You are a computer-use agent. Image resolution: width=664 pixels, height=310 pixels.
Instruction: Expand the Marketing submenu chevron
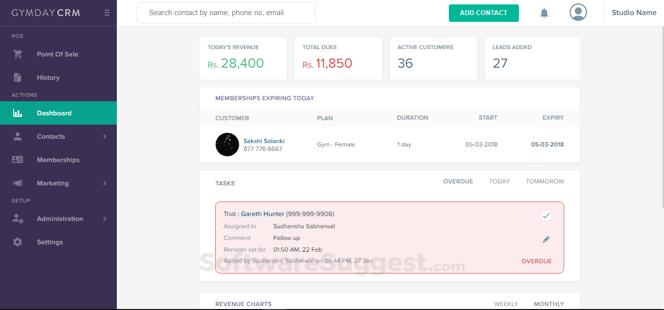click(x=105, y=183)
